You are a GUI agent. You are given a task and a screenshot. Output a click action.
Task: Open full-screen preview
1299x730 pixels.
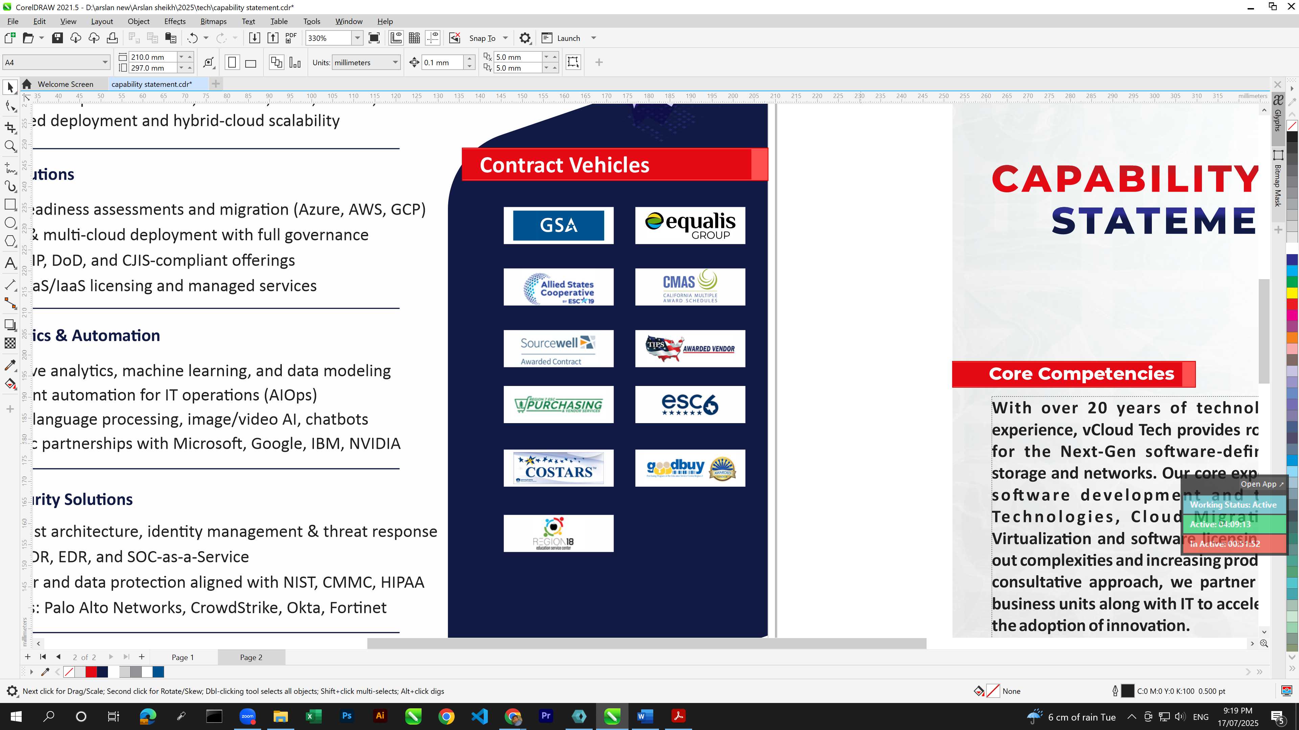pos(374,38)
